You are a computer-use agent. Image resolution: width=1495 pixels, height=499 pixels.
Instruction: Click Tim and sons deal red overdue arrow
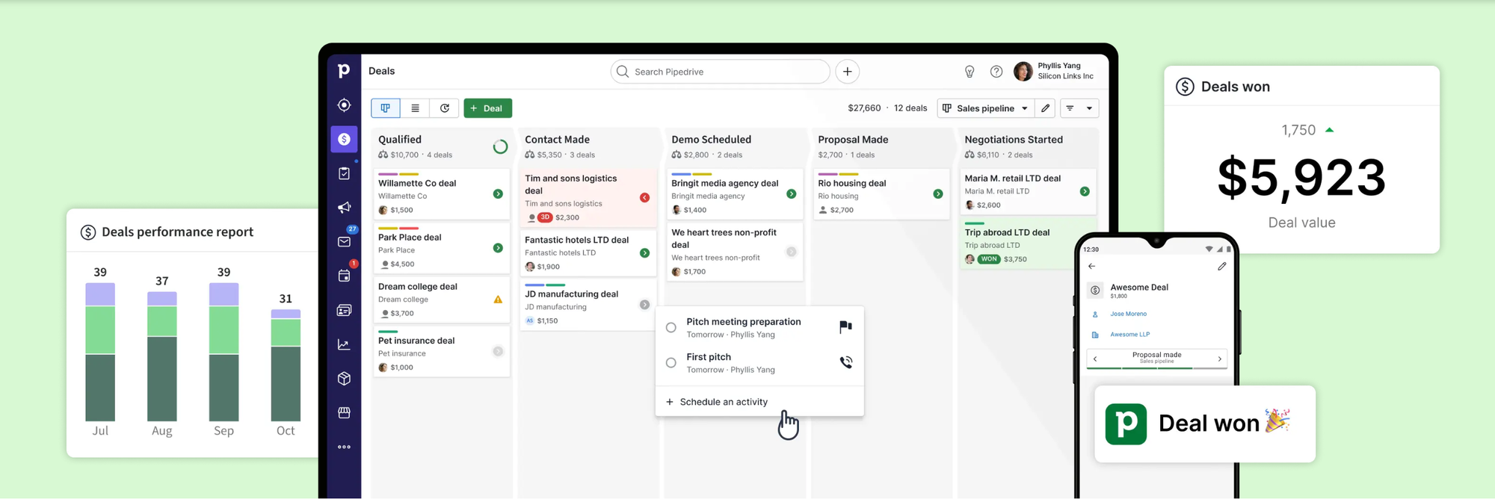pyautogui.click(x=644, y=197)
